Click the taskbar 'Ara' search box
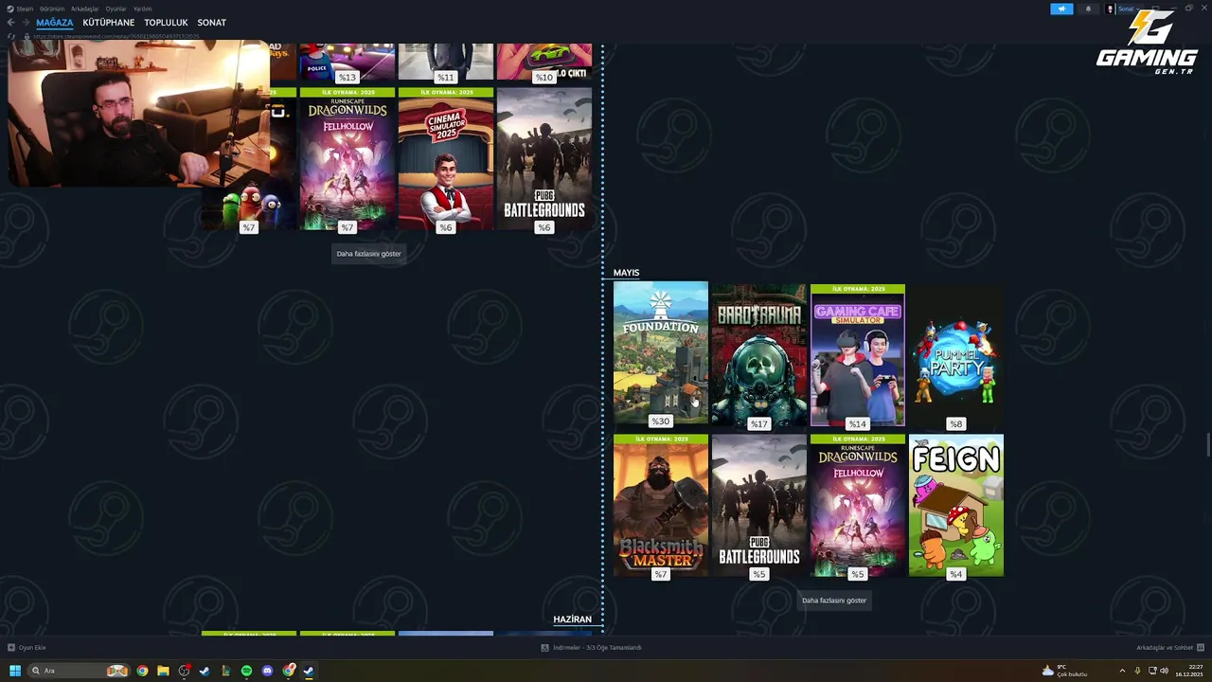1212x682 pixels. coord(80,671)
